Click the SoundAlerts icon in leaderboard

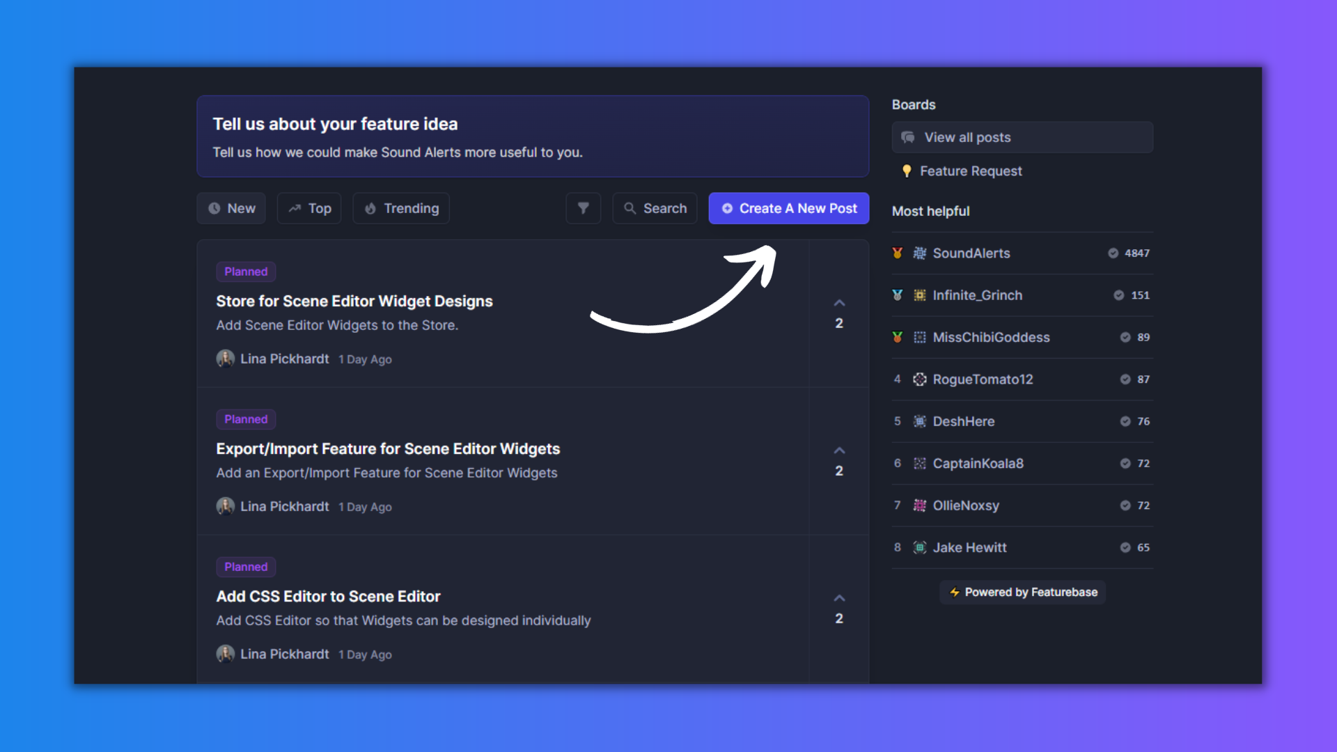(x=919, y=253)
